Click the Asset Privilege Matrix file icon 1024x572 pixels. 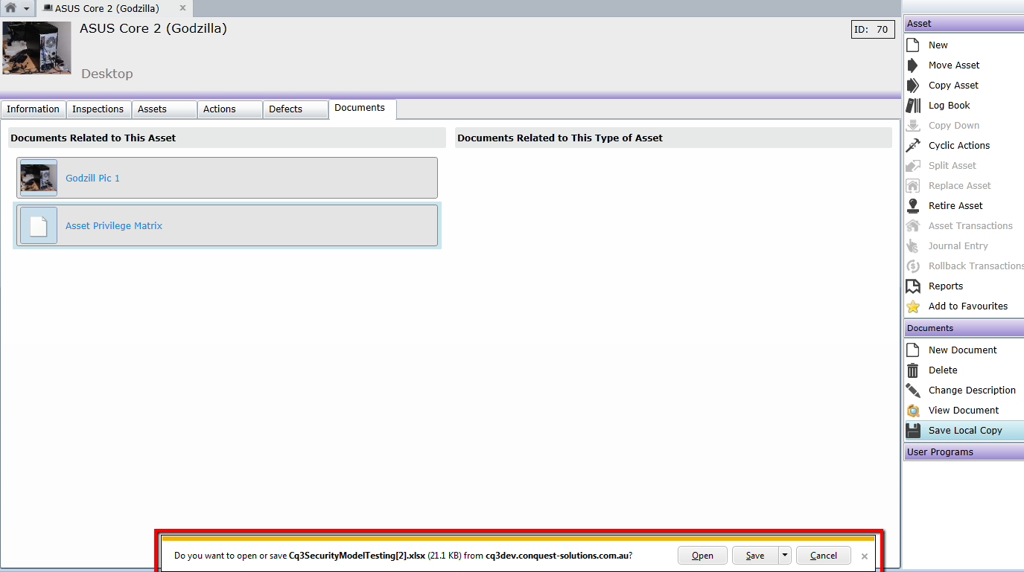click(x=39, y=225)
